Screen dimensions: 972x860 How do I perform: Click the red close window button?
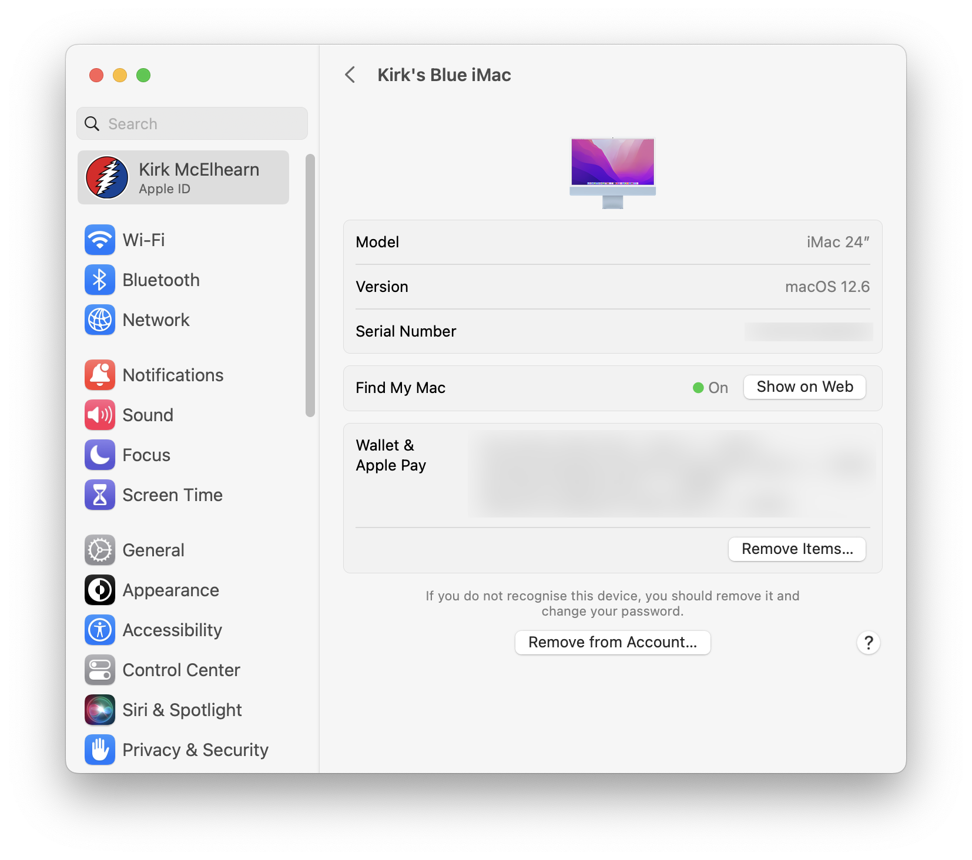point(96,75)
